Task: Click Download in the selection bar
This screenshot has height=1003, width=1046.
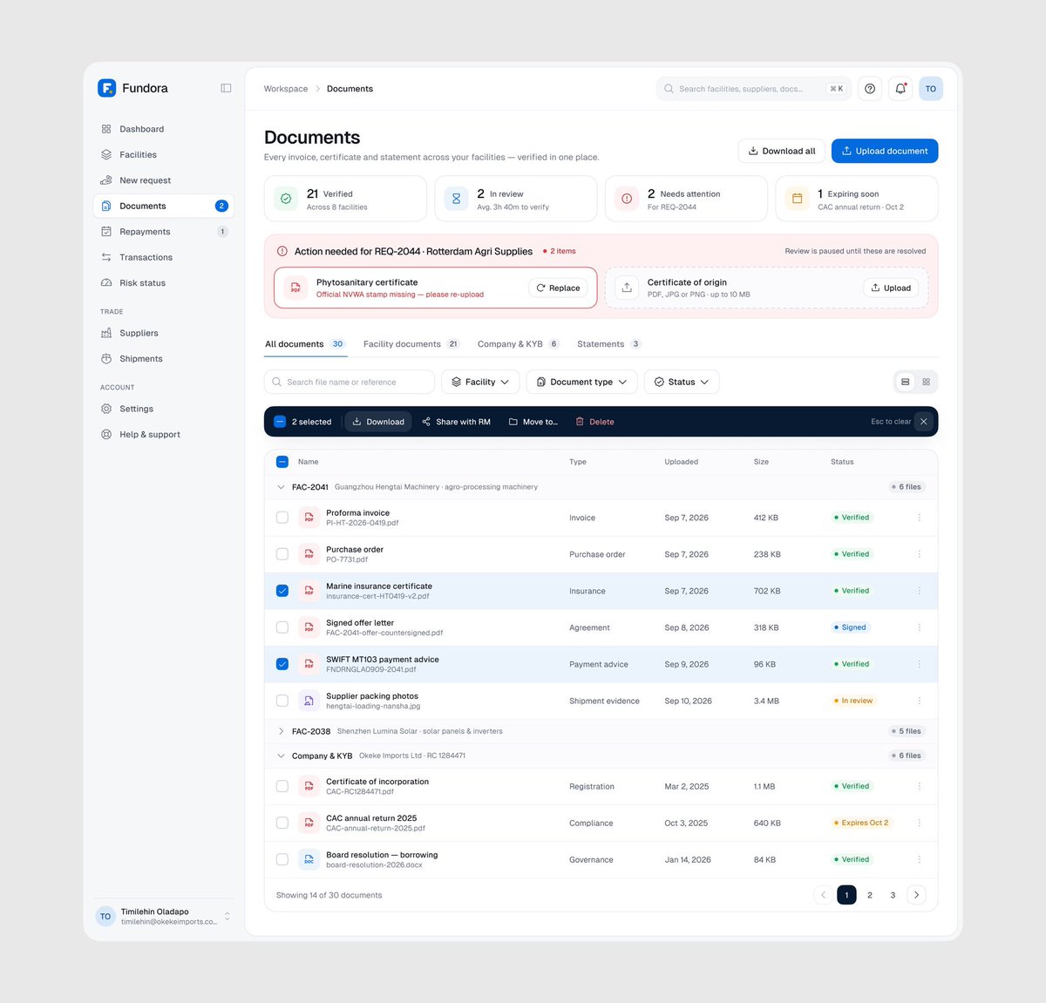Action: point(378,422)
